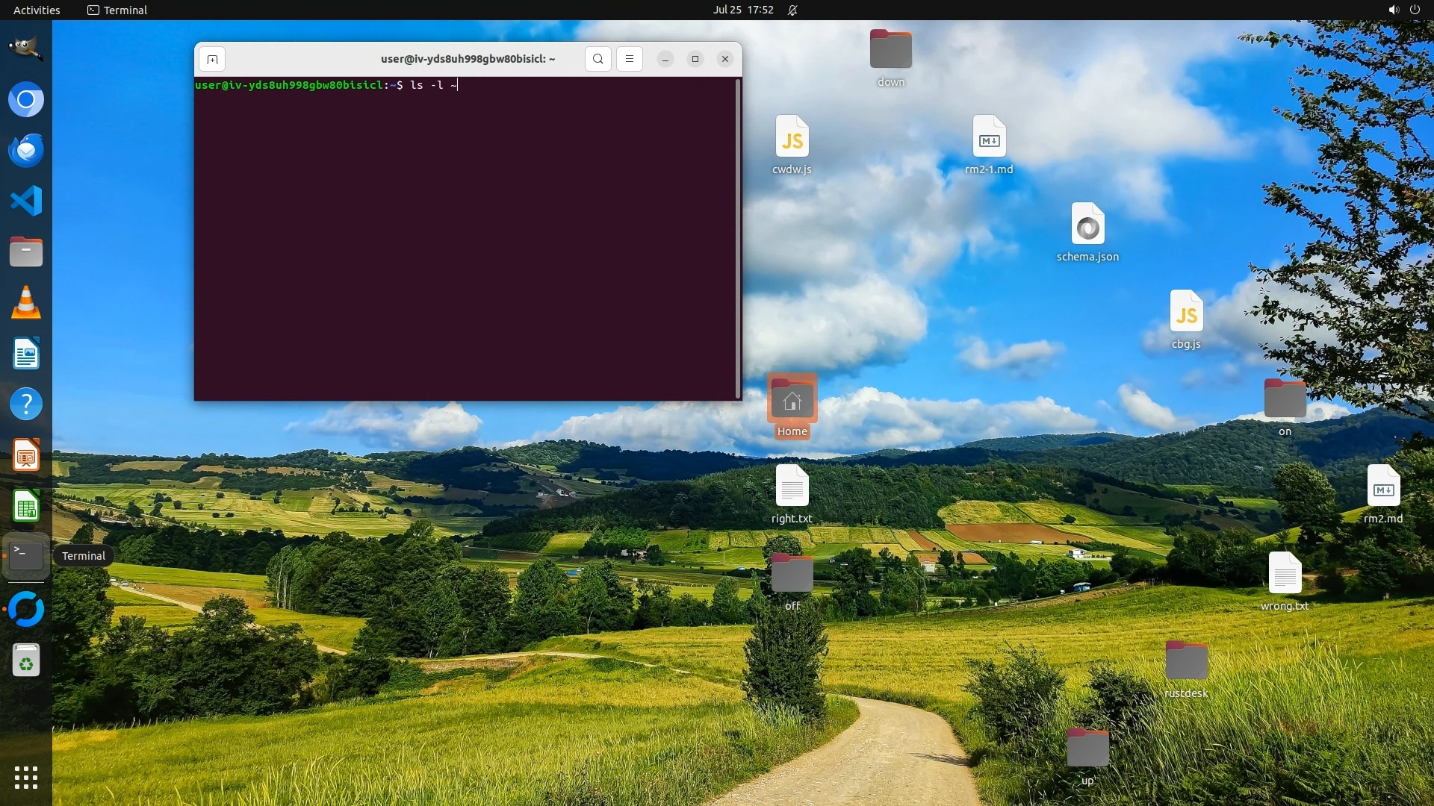Viewport: 1434px width, 806px height.
Task: Open LibreOffice Calc from the dock
Action: point(26,507)
